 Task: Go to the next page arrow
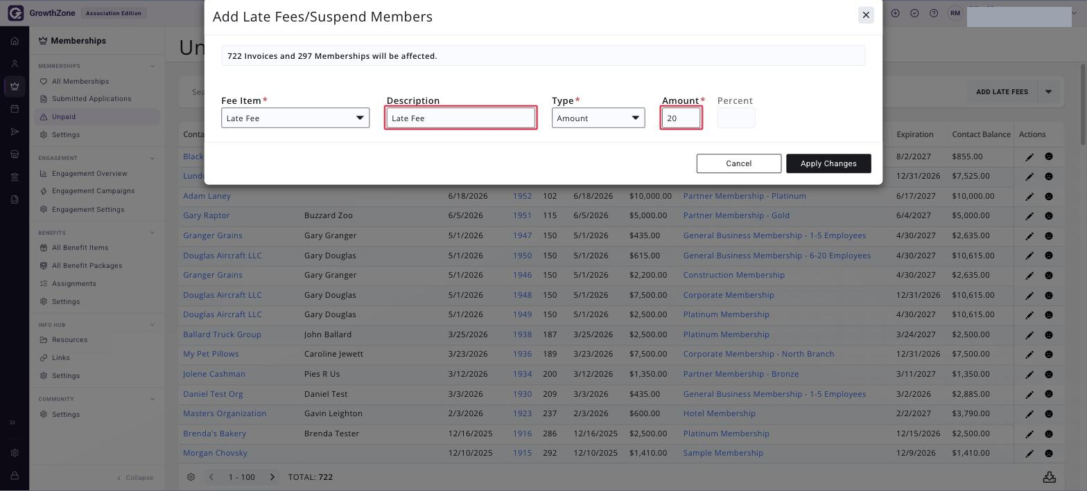272,477
